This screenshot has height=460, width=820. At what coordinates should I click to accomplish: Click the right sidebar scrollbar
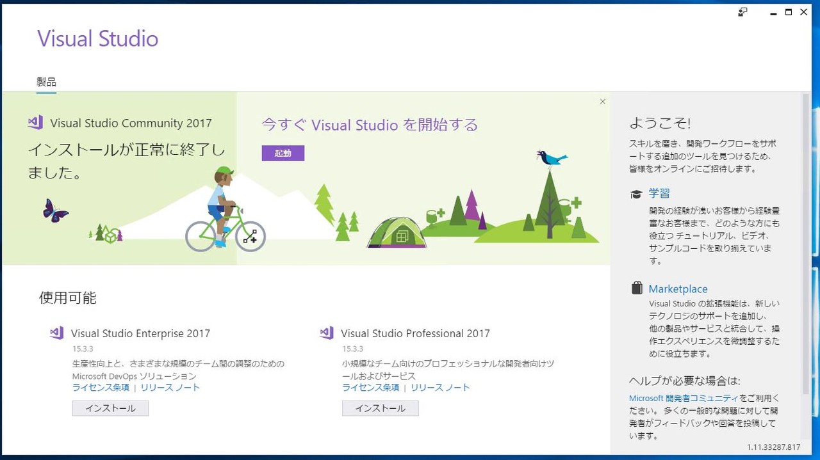(x=806, y=243)
